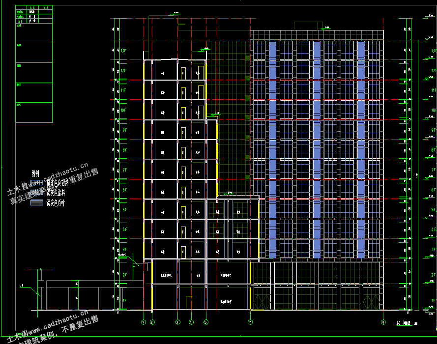This screenshot has height=344, width=437.
Task: Select grid axis bubble number 7
Action: coord(250,322)
